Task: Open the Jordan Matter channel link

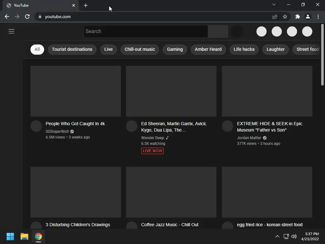Action: point(249,138)
